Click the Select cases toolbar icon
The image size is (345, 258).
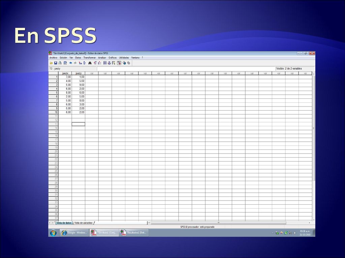tap(114, 63)
